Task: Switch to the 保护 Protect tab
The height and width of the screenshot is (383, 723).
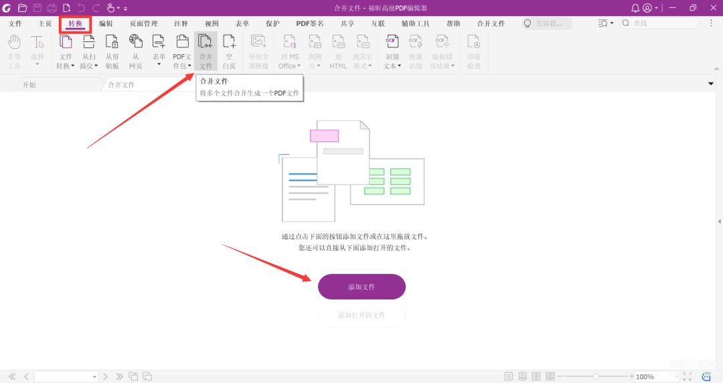Action: [x=272, y=23]
